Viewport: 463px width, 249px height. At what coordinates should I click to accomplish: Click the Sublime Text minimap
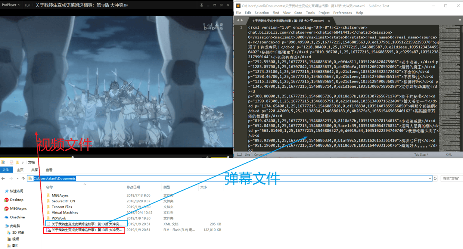click(449, 88)
